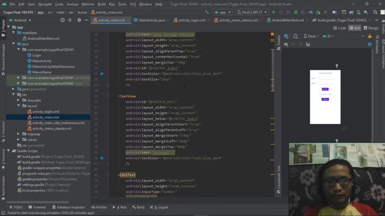Screen dimensions: 385x216
Task: Open the Tools menu
Action: 122,4
